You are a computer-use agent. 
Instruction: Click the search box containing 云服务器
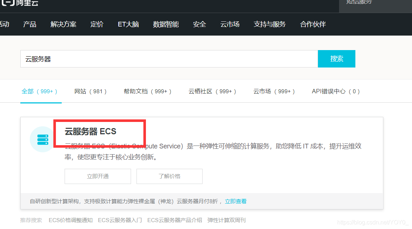tap(169, 59)
